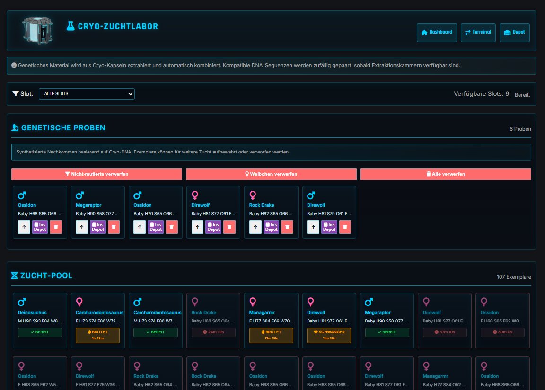Click the "Alle verwerfen" button
Image resolution: width=545 pixels, height=390 pixels.
tap(446, 174)
